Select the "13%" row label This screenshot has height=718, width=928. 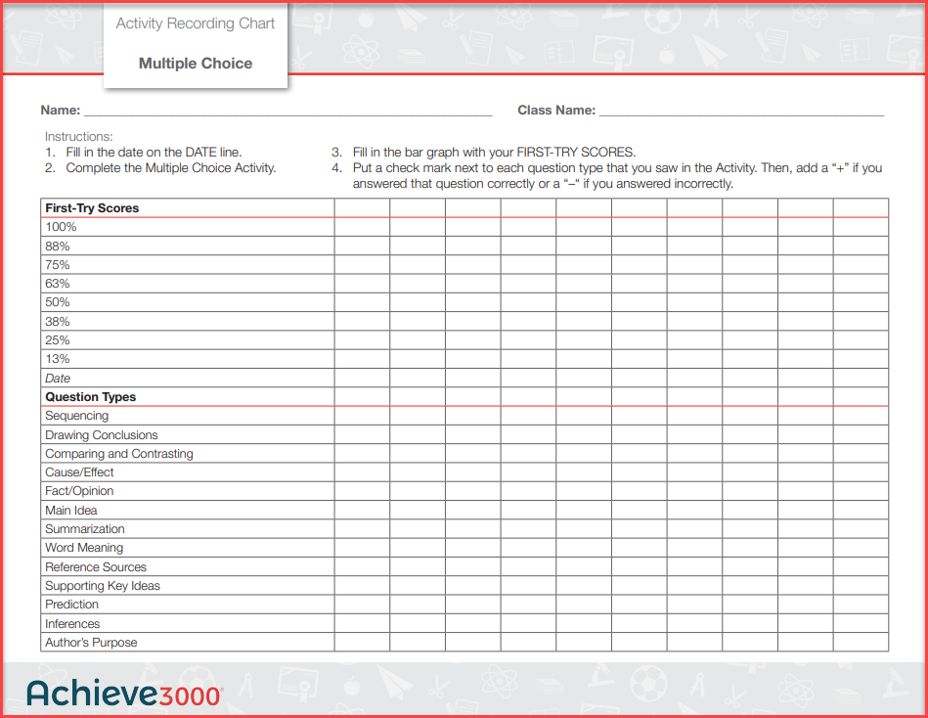58,359
